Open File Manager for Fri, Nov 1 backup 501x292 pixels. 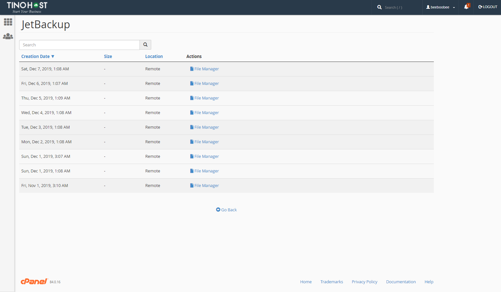click(x=204, y=185)
